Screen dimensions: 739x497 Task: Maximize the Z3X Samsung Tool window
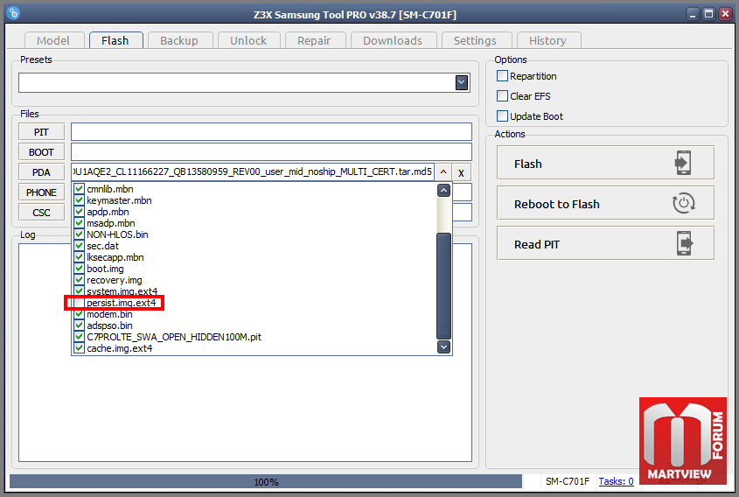[709, 14]
